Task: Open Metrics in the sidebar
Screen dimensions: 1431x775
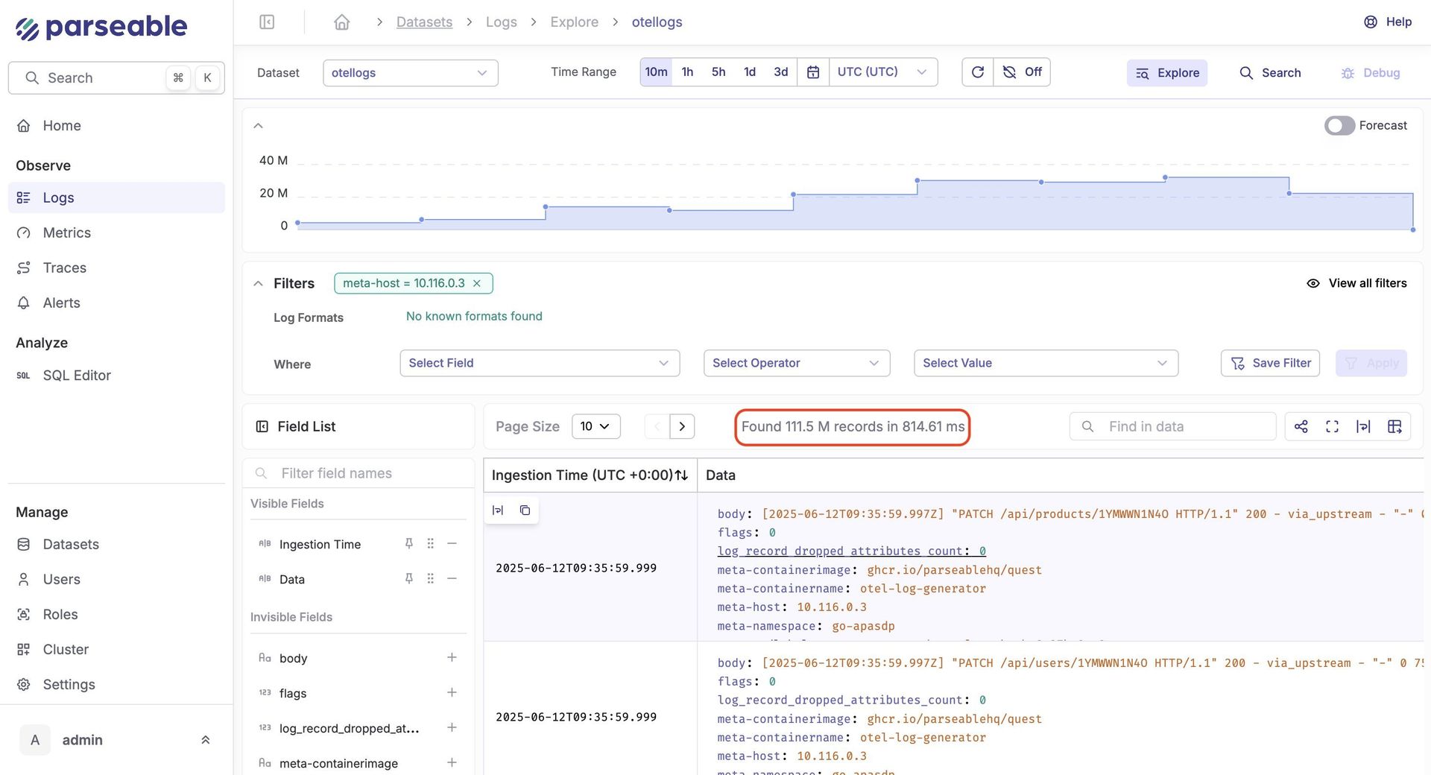Action: click(66, 232)
